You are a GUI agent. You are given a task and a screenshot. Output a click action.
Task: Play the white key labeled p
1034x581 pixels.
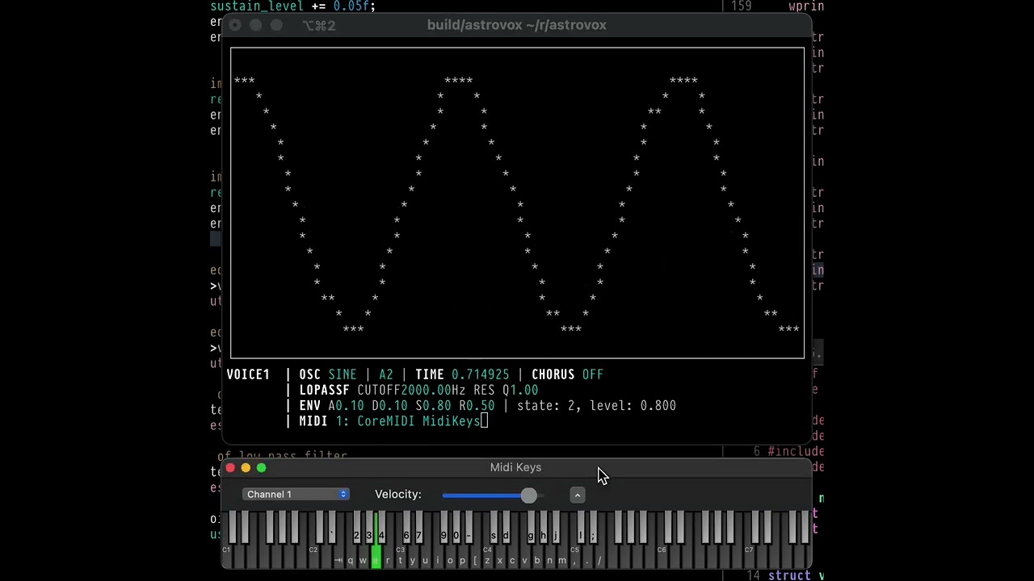(x=462, y=557)
